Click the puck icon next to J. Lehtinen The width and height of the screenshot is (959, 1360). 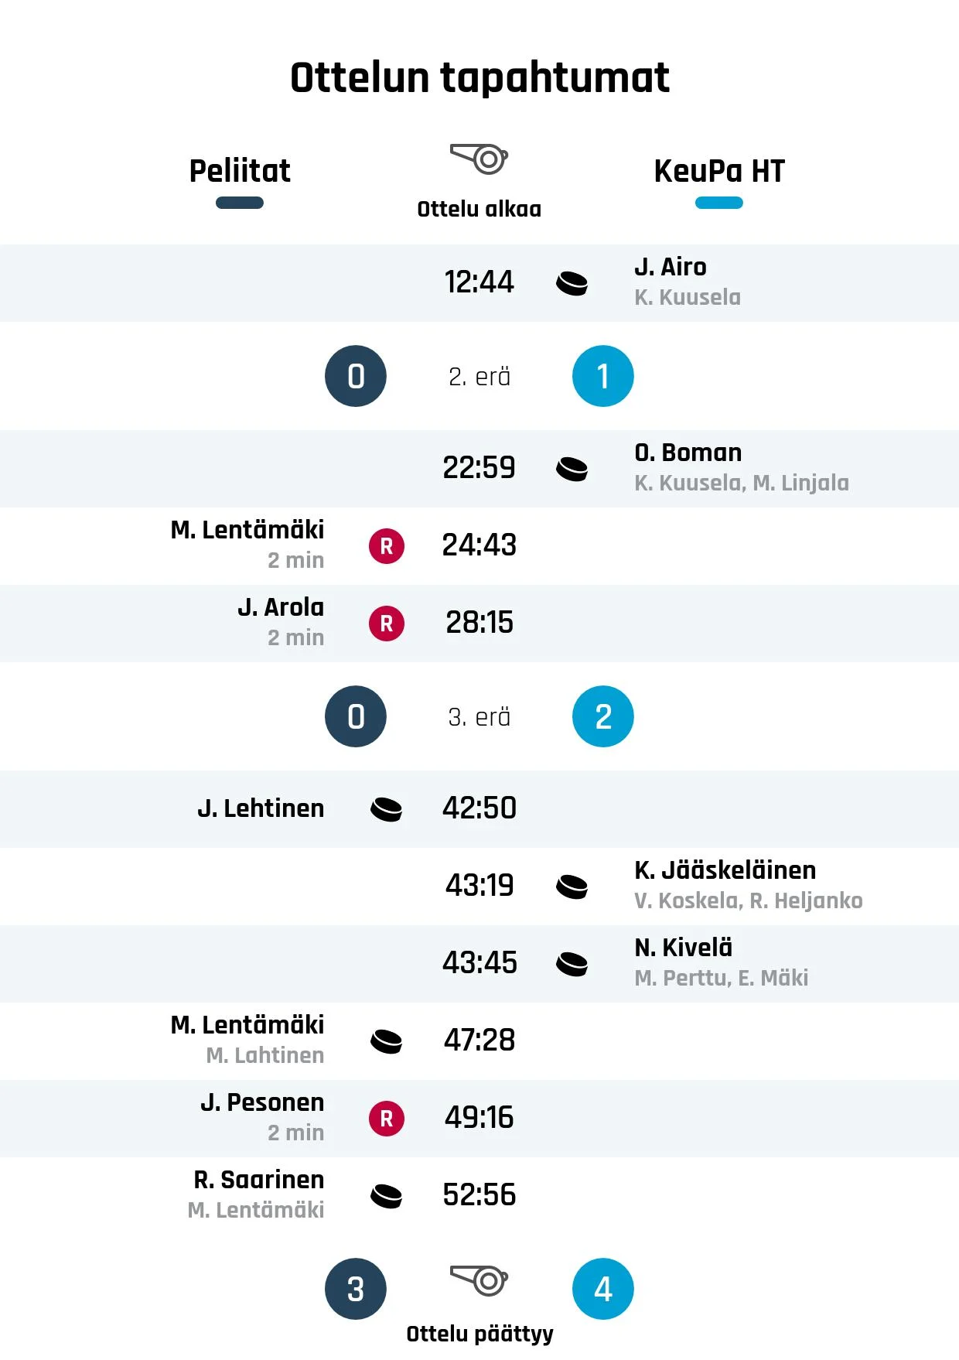pyautogui.click(x=387, y=809)
